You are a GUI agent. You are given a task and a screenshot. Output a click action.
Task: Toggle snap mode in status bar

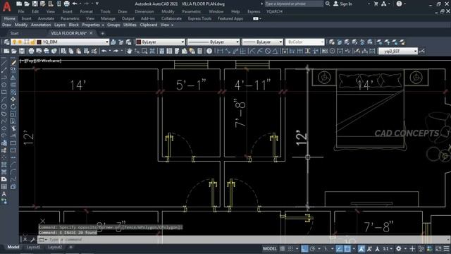click(290, 248)
